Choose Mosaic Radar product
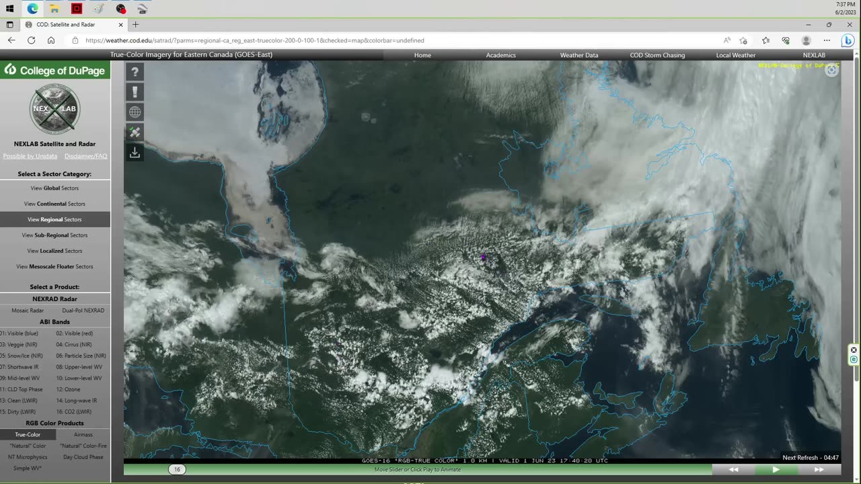Screen dimensions: 861x484 (x=28, y=311)
